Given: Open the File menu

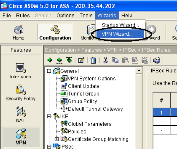Looking at the screenshot, I should tap(7, 15).
